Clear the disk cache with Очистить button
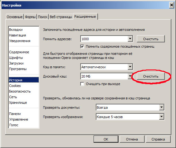This screenshot has width=176, height=148. tap(151, 76)
